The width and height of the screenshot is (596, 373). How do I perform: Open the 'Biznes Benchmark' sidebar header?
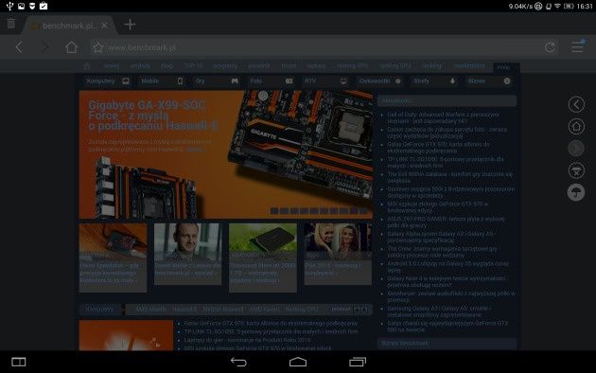pos(447,344)
